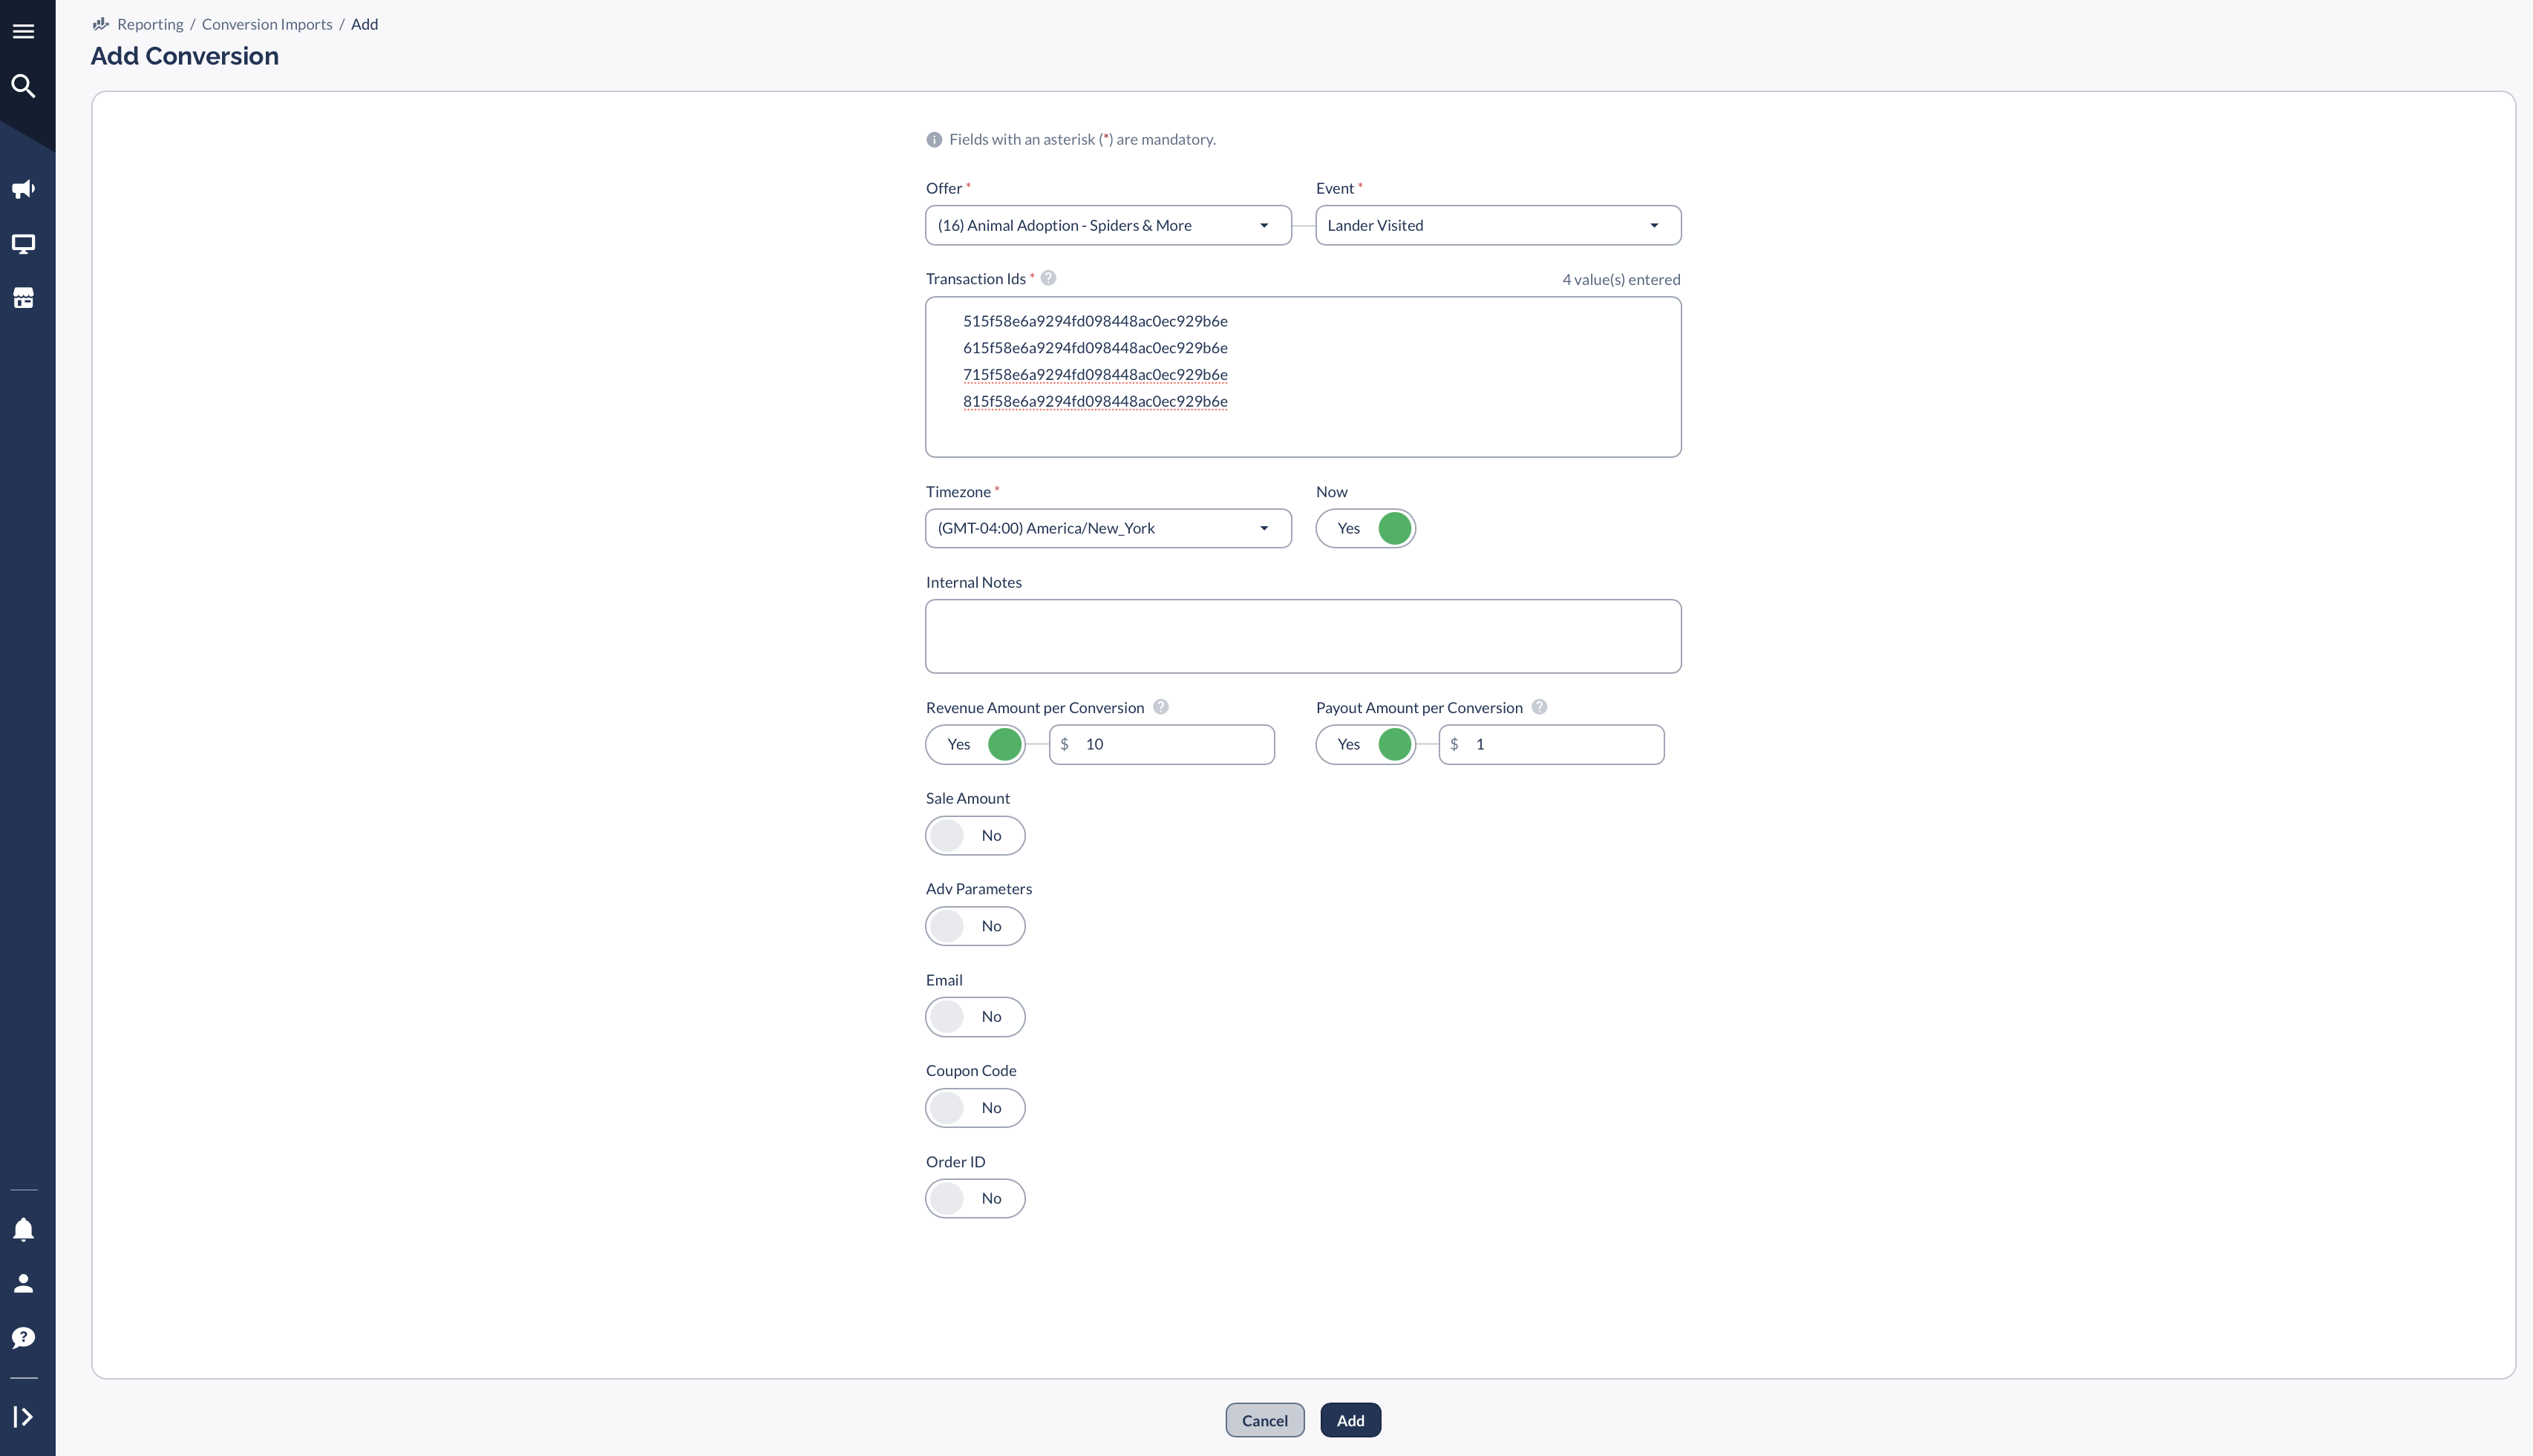
Task: Open the Timezone dropdown
Action: (1108, 528)
